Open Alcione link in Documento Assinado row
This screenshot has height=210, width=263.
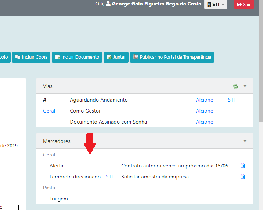[x=204, y=122]
